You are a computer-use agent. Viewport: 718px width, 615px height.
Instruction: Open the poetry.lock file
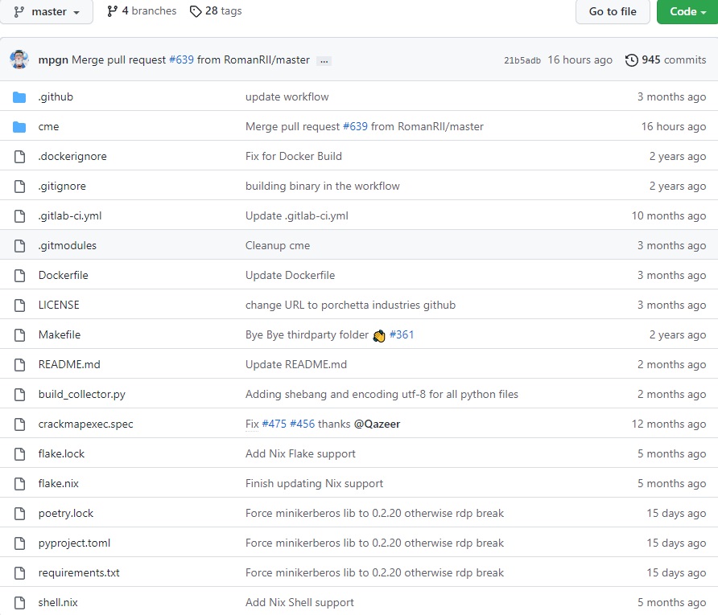(x=66, y=513)
